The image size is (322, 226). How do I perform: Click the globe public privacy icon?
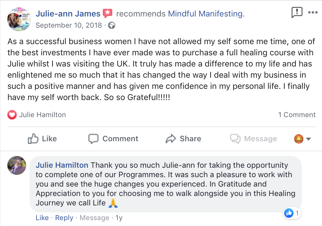tap(112, 26)
